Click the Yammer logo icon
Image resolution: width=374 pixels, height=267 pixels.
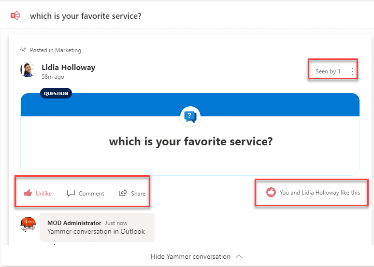[x=15, y=15]
